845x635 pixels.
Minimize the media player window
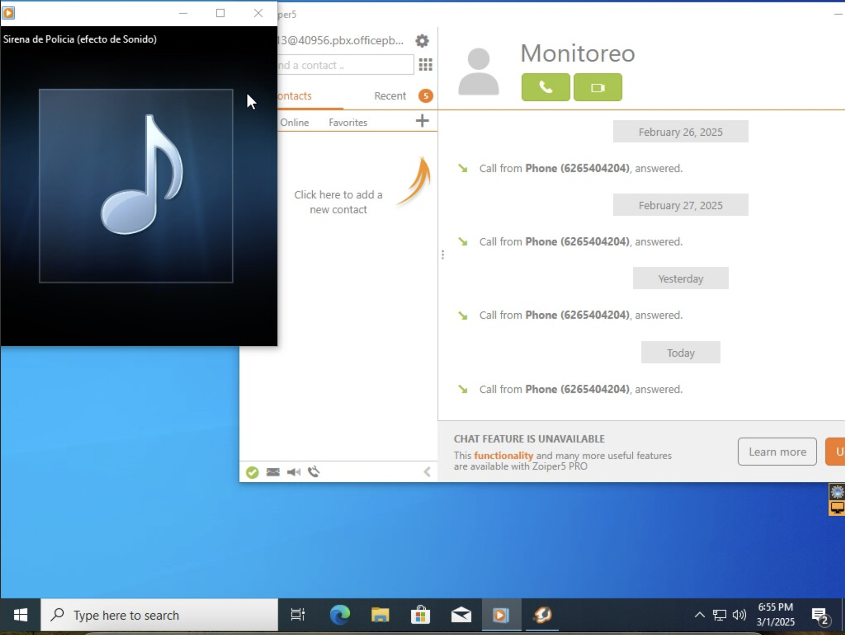tap(183, 13)
